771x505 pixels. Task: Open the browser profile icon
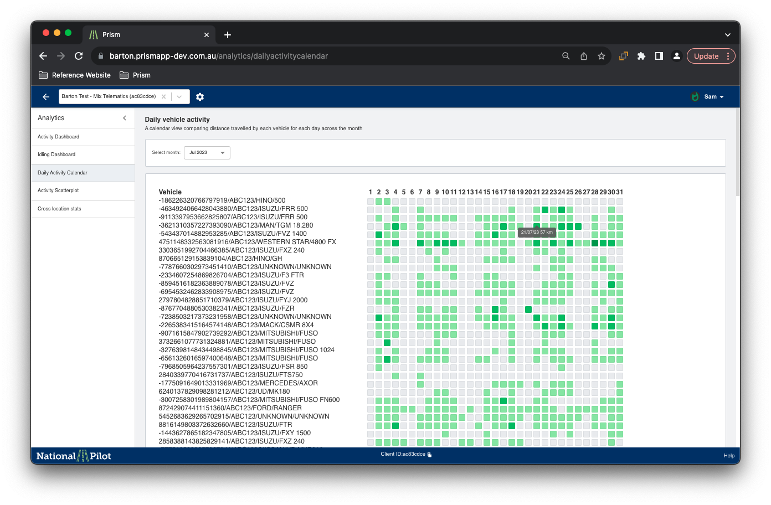coord(676,56)
